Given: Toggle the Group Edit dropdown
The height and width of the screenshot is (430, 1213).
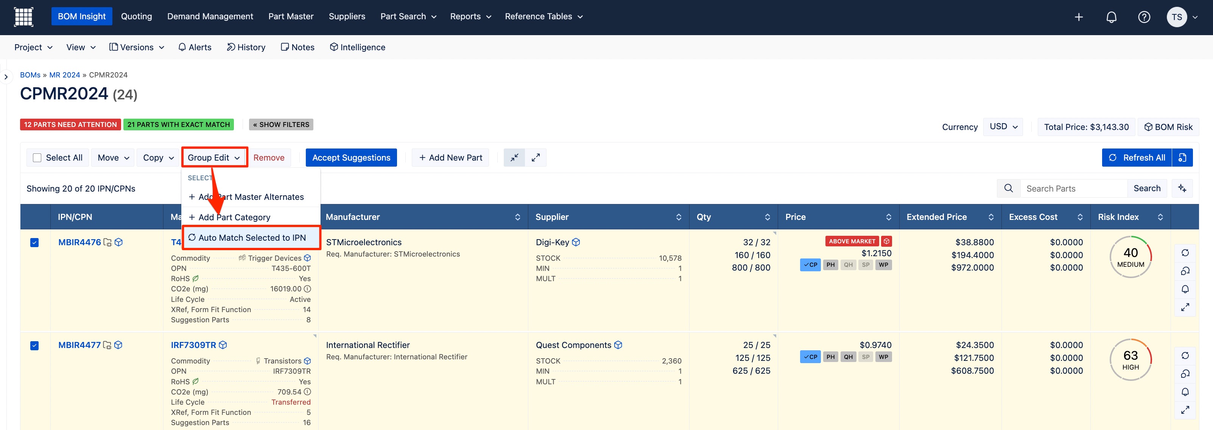Looking at the screenshot, I should (x=214, y=158).
